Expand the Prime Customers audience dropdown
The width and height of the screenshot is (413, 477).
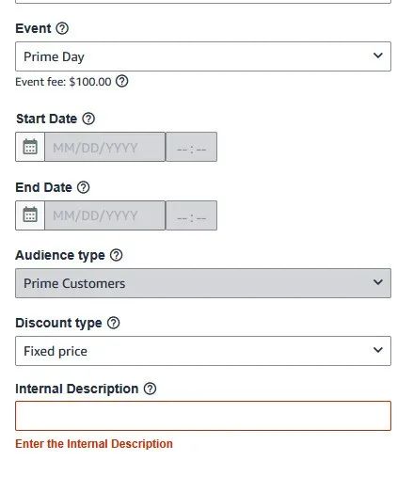tap(203, 283)
